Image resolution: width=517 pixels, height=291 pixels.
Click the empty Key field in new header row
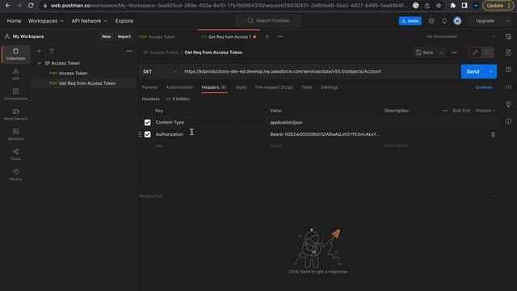210,145
